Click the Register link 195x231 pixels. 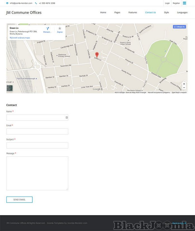tap(176, 3)
